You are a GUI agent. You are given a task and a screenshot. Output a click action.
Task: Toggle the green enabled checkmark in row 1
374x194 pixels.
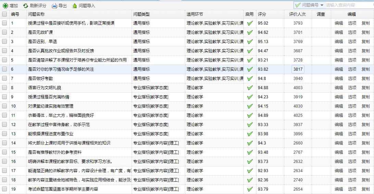(250, 23)
